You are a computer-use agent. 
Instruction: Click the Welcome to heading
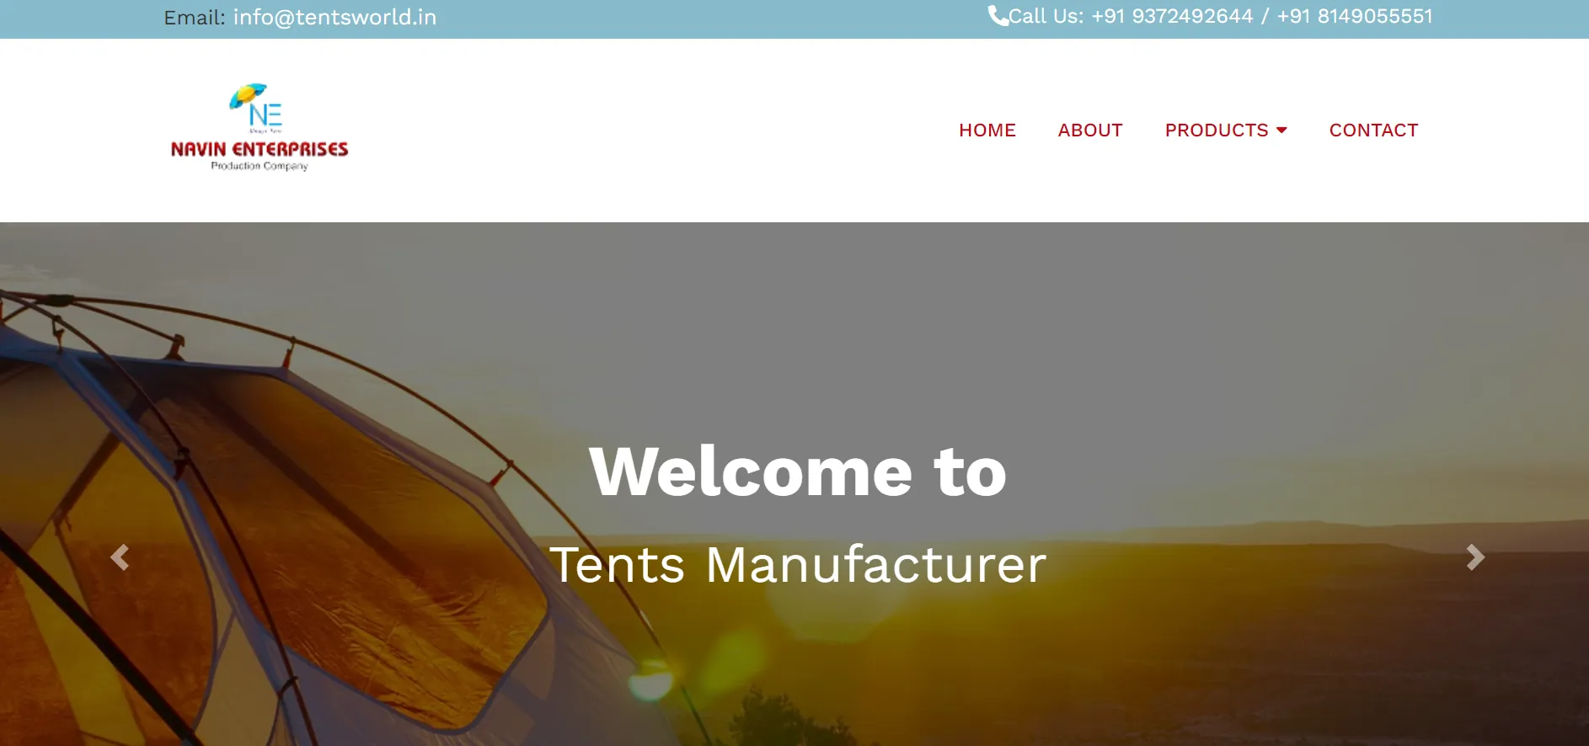[798, 472]
